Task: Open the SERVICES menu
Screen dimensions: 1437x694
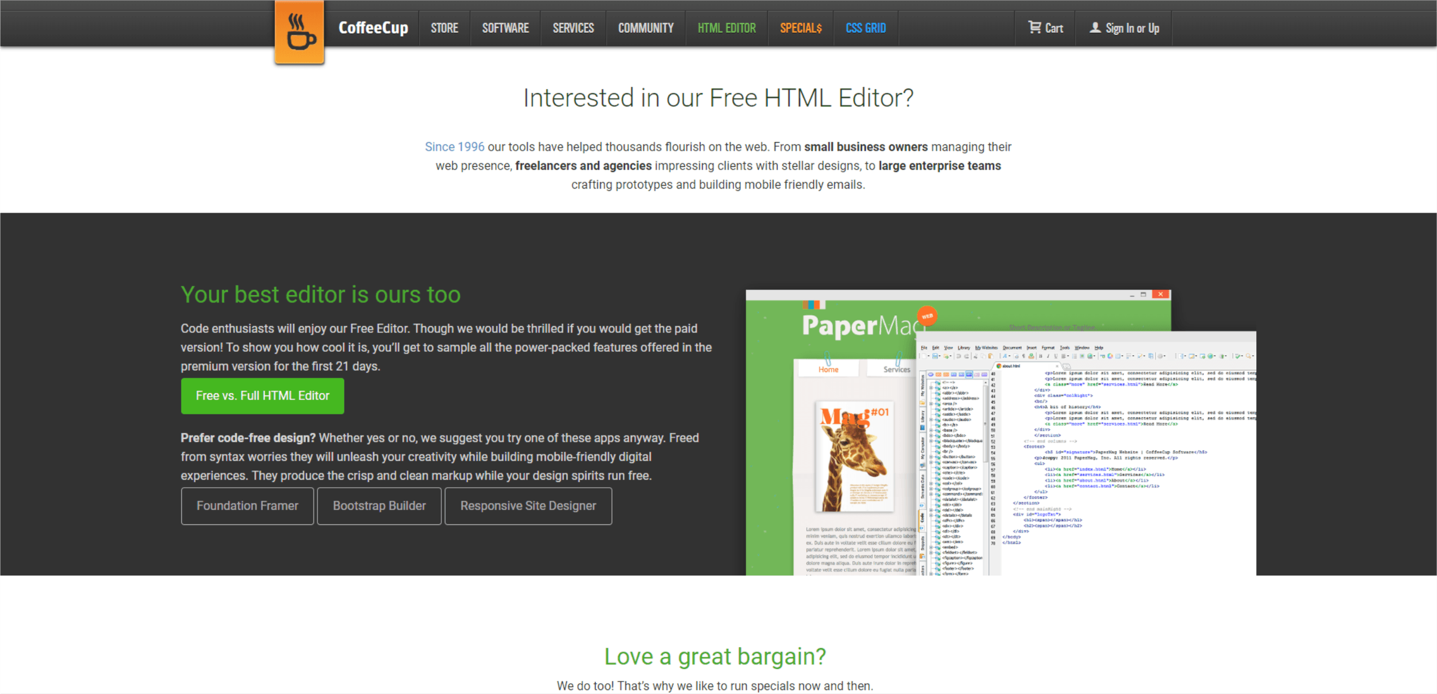Action: click(573, 28)
